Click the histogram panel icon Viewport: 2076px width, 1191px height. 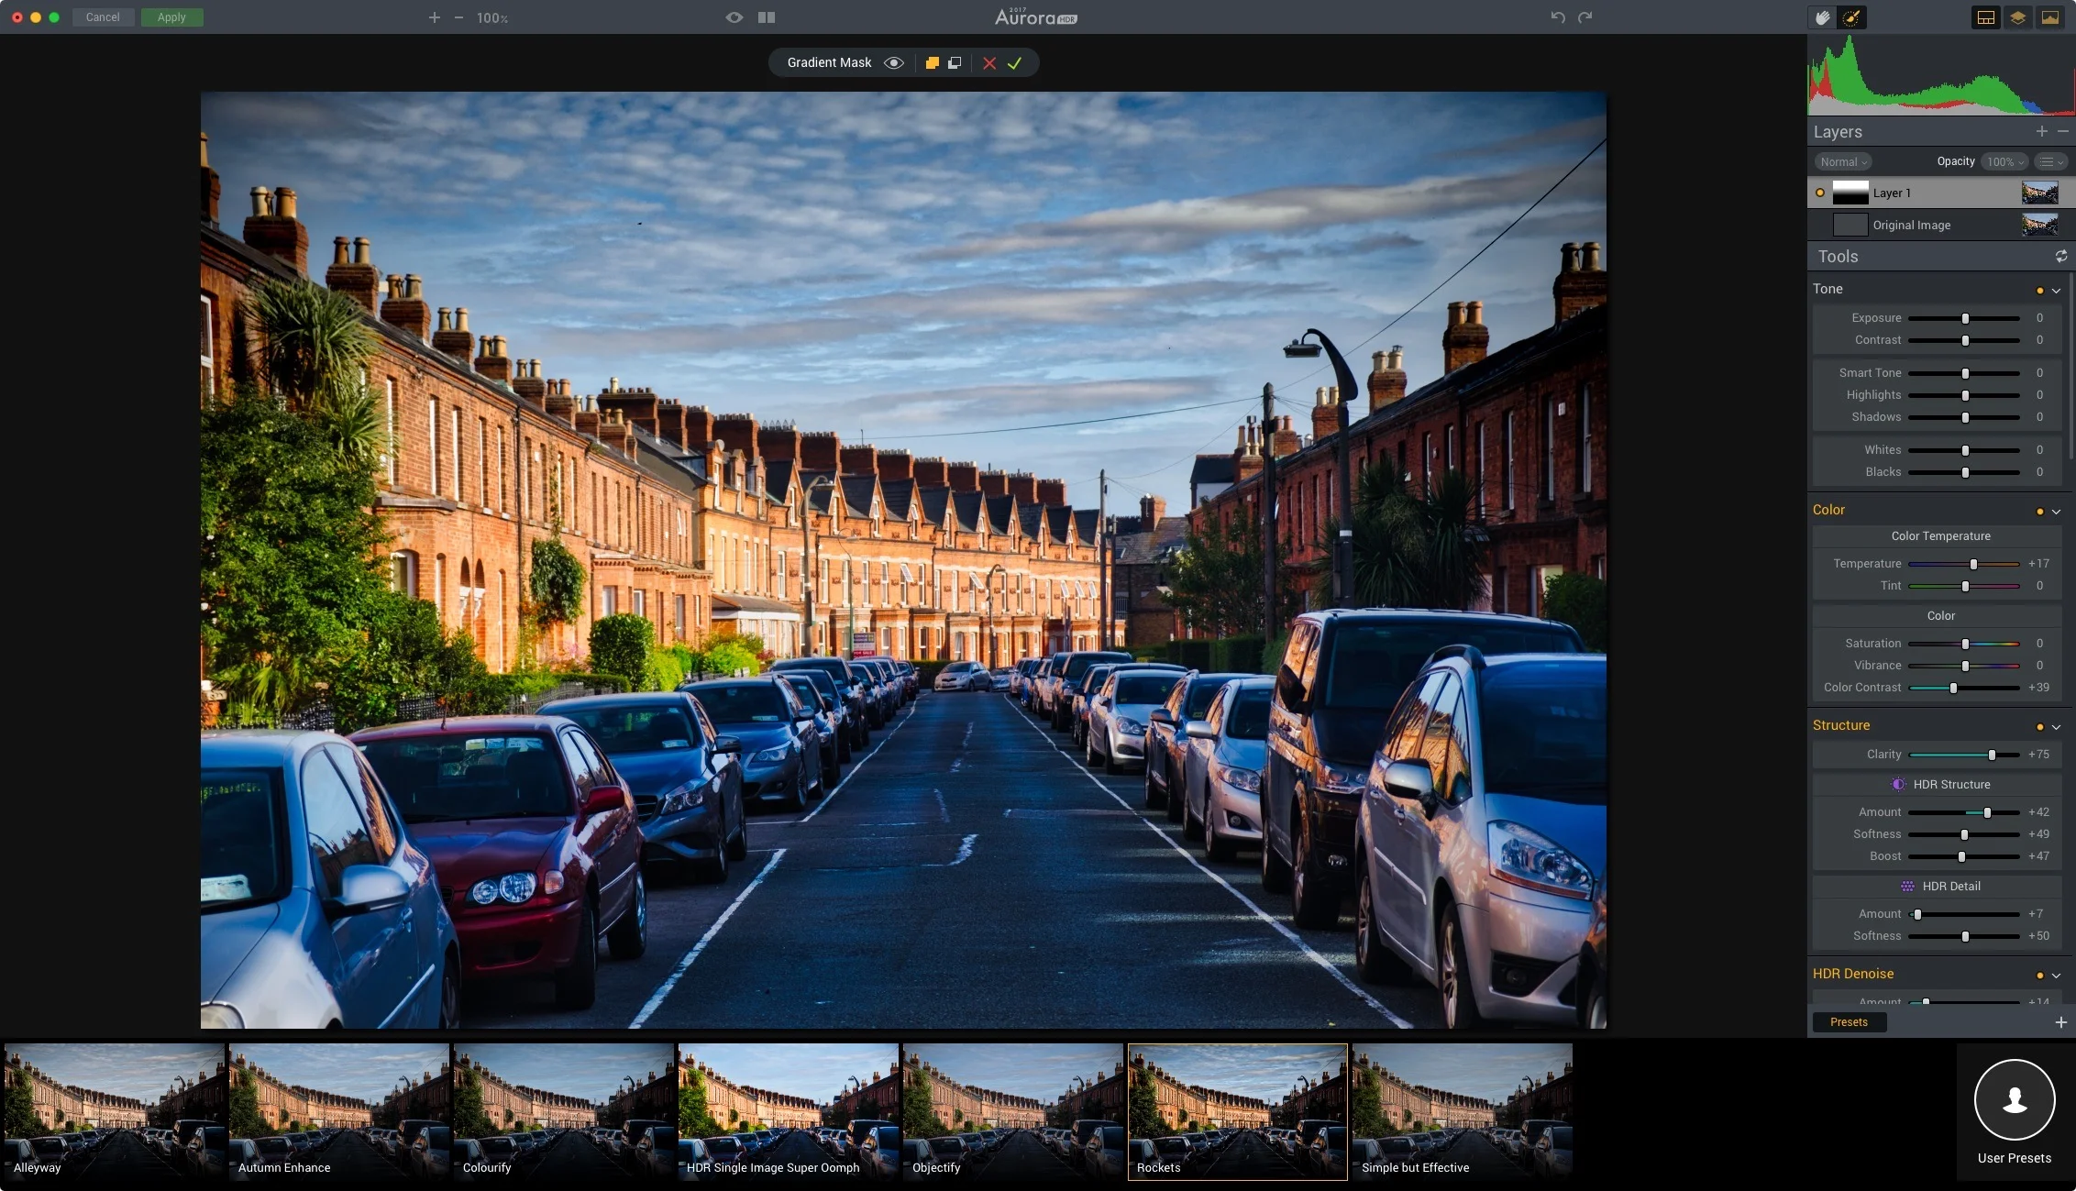[x=2050, y=17]
